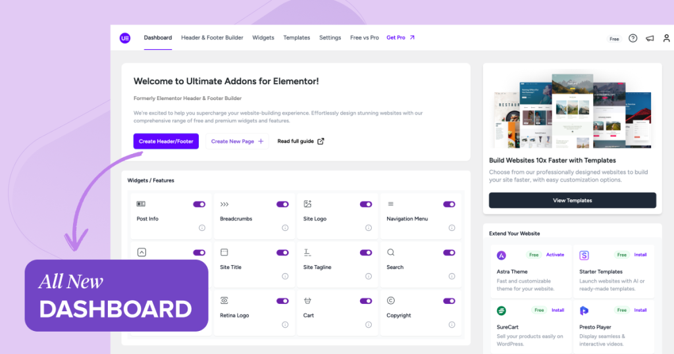Click the Site Tagline widget icon

307,252
